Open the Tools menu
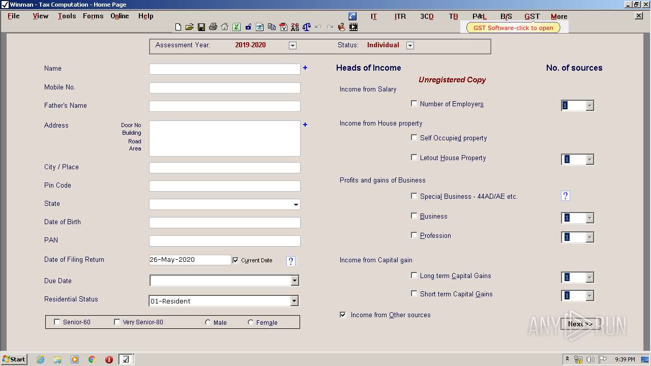The width and height of the screenshot is (651, 366). point(67,16)
